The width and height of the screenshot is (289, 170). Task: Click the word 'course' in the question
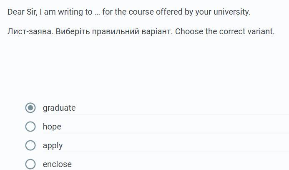click(x=141, y=12)
